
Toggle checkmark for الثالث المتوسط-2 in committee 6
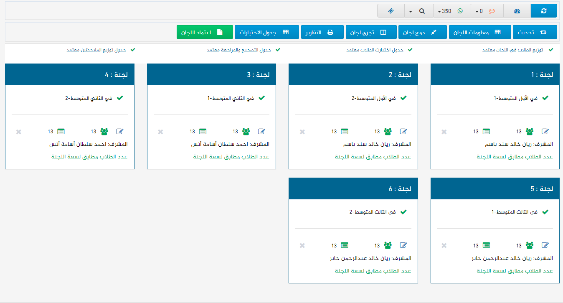tap(403, 212)
